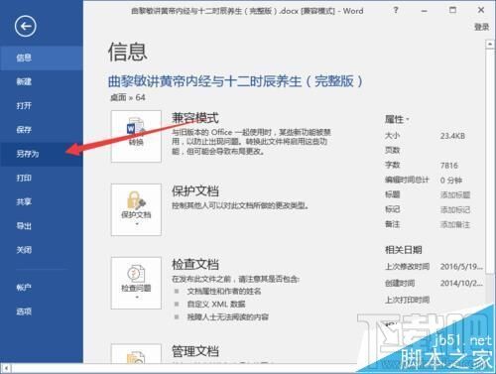This screenshot has width=496, height=374.
Task: Click the help question mark icon
Action: [396, 10]
